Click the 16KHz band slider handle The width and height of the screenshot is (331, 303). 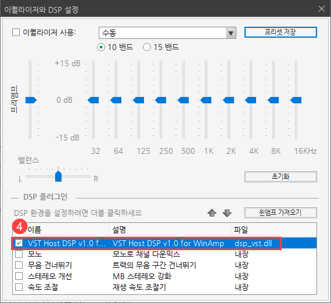296,100
